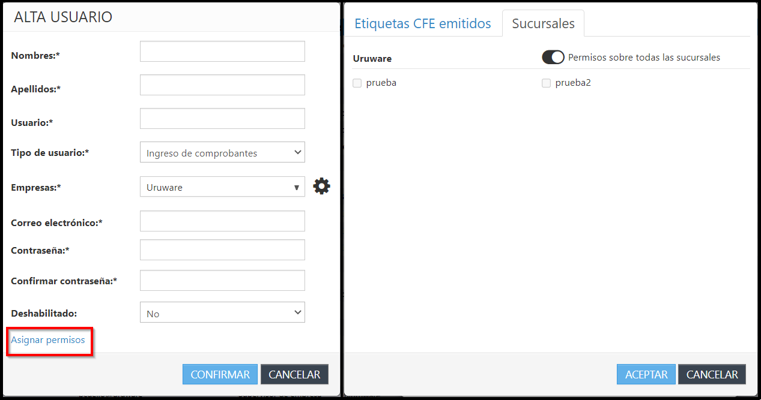Check the prueba branch checkbox
Image resolution: width=761 pixels, height=400 pixels.
[357, 83]
